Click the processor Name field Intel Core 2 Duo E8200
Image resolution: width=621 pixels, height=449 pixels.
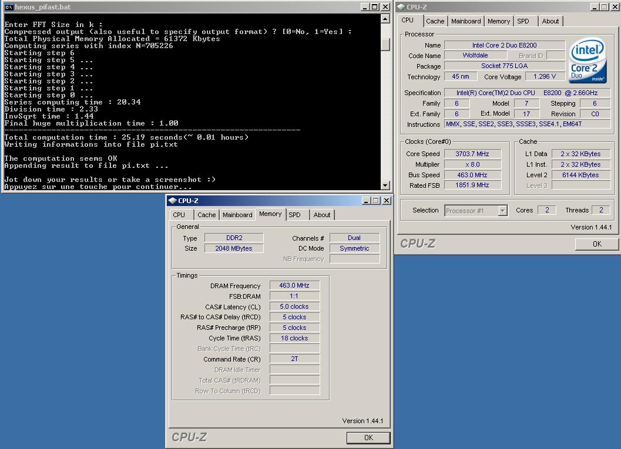pyautogui.click(x=505, y=45)
